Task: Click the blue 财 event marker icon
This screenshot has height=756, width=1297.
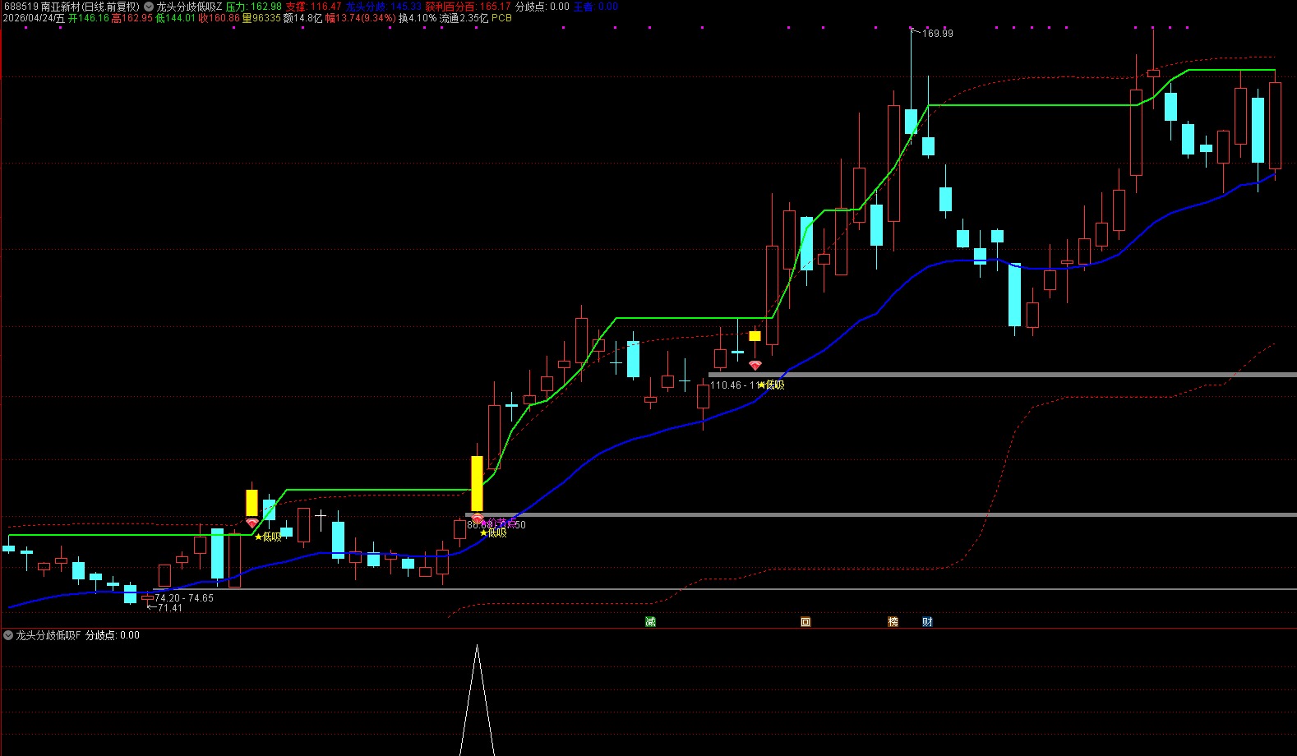Action: click(x=927, y=622)
